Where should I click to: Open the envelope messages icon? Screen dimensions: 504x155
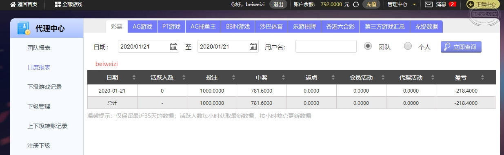pos(429,4)
